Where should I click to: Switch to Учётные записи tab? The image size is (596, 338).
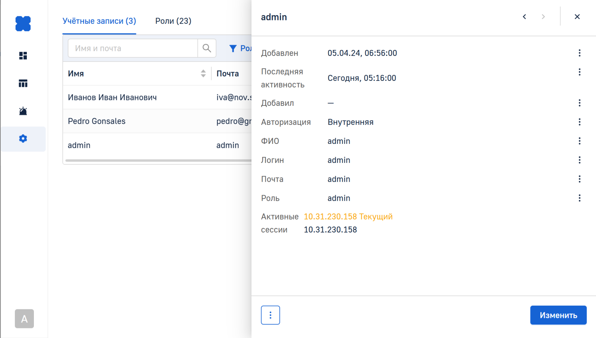click(99, 21)
